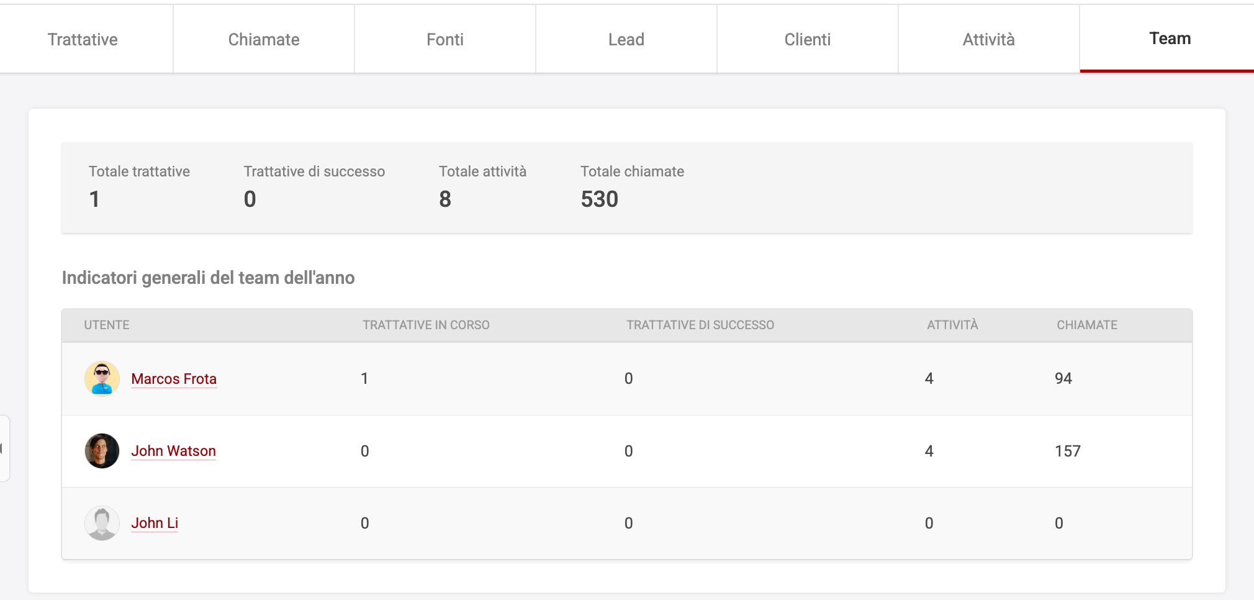Click John Li's gray placeholder avatar
1254x600 pixels.
point(102,523)
